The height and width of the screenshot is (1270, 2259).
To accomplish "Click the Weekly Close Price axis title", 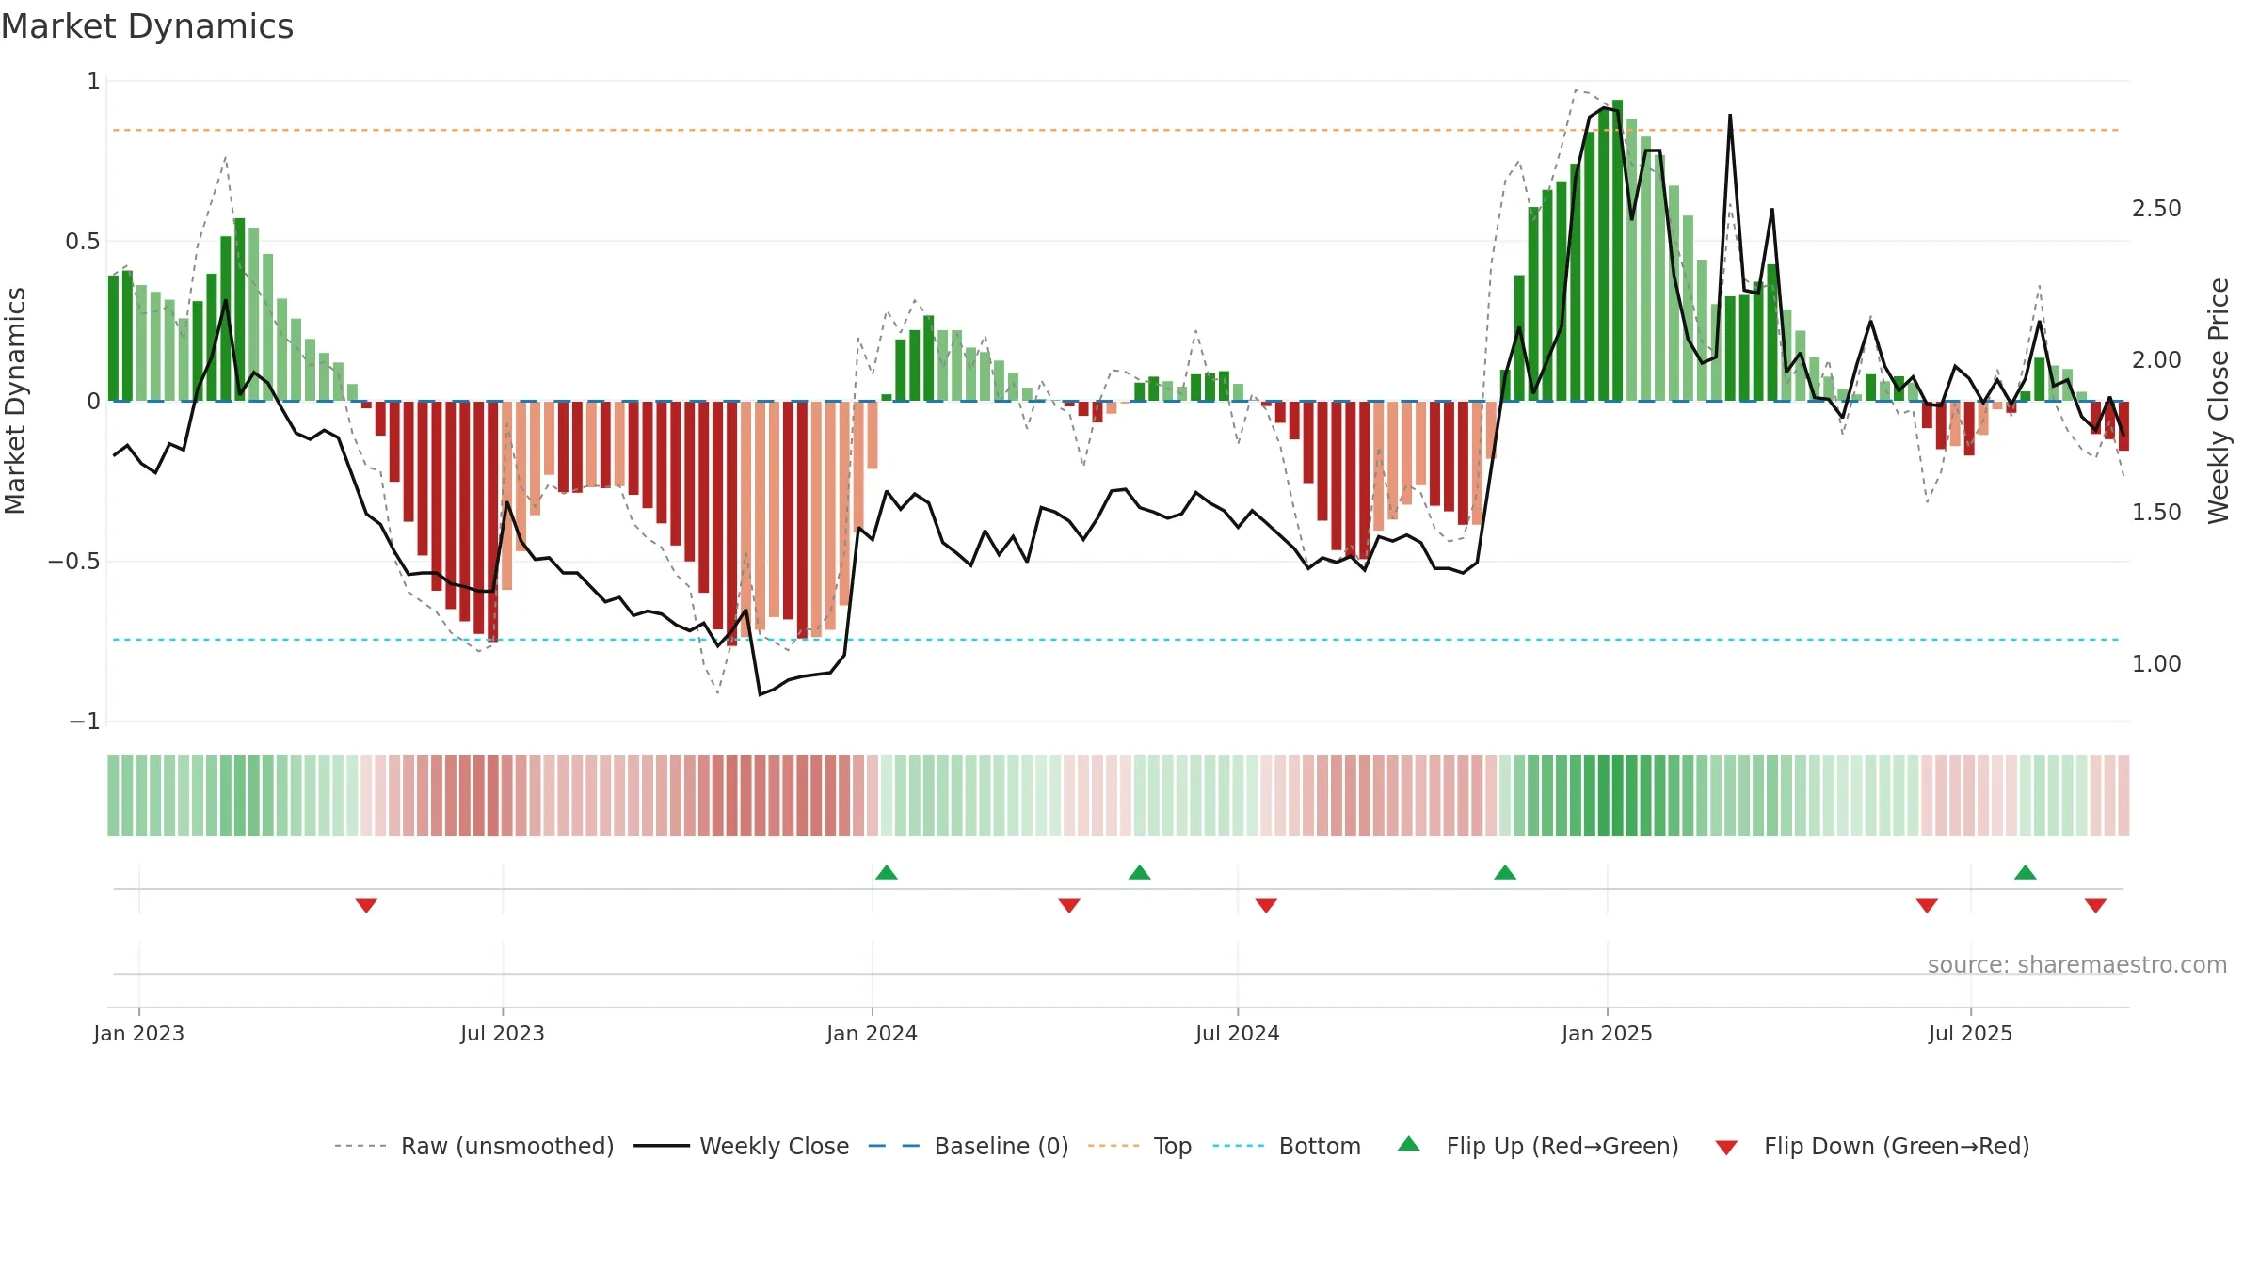I will pos(2219,401).
